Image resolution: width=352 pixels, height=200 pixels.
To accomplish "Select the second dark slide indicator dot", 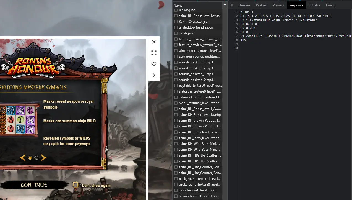I will tap(36, 158).
